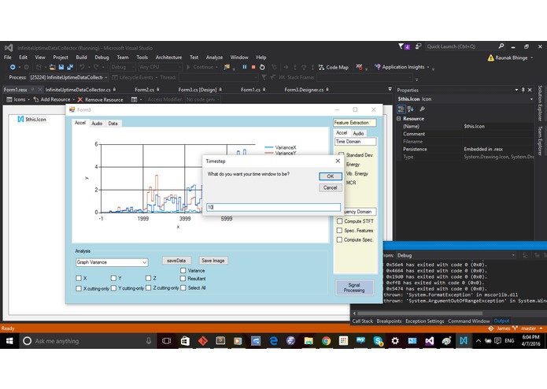Viewport: 547px width, 389px height.
Task: Select Categorized view in Properties panel
Action: (401, 109)
